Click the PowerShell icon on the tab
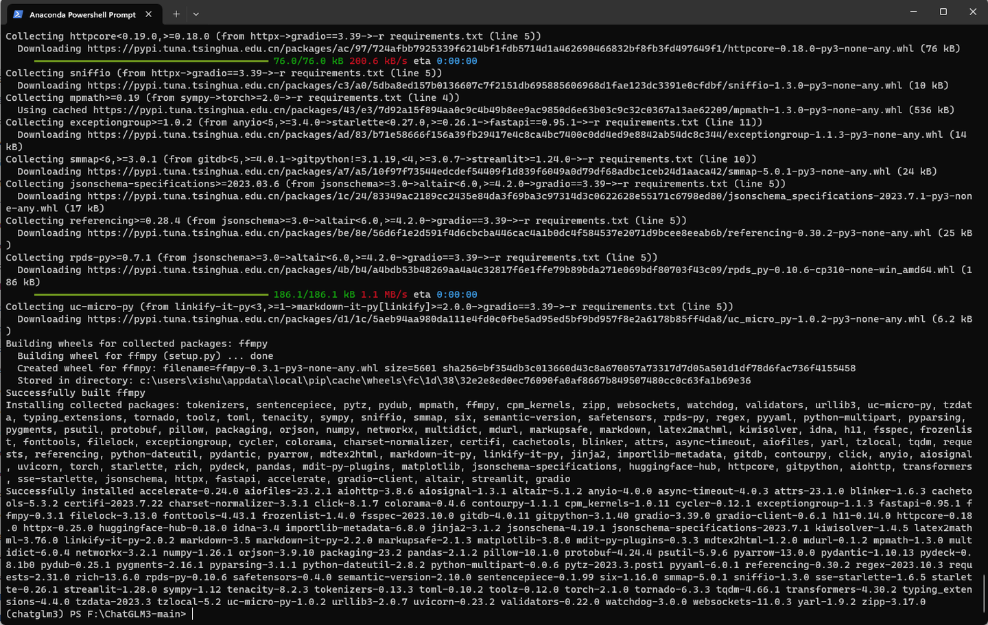Image resolution: width=988 pixels, height=625 pixels. pos(19,14)
